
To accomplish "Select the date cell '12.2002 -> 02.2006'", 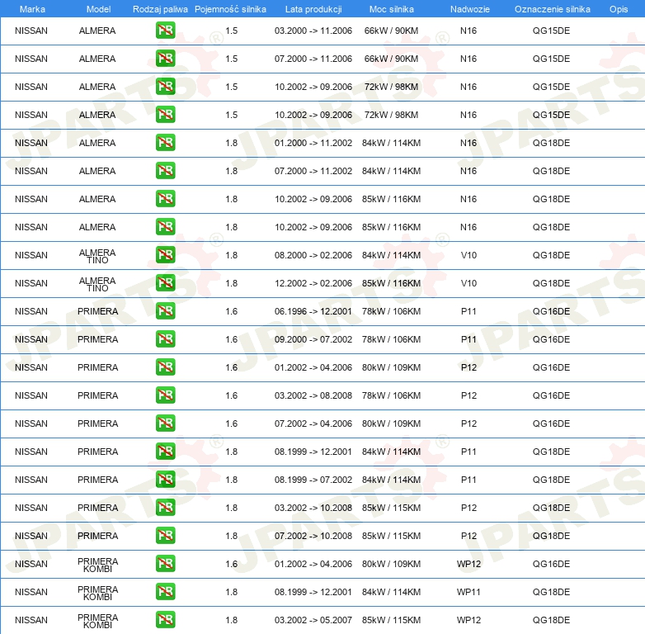I will click(313, 283).
